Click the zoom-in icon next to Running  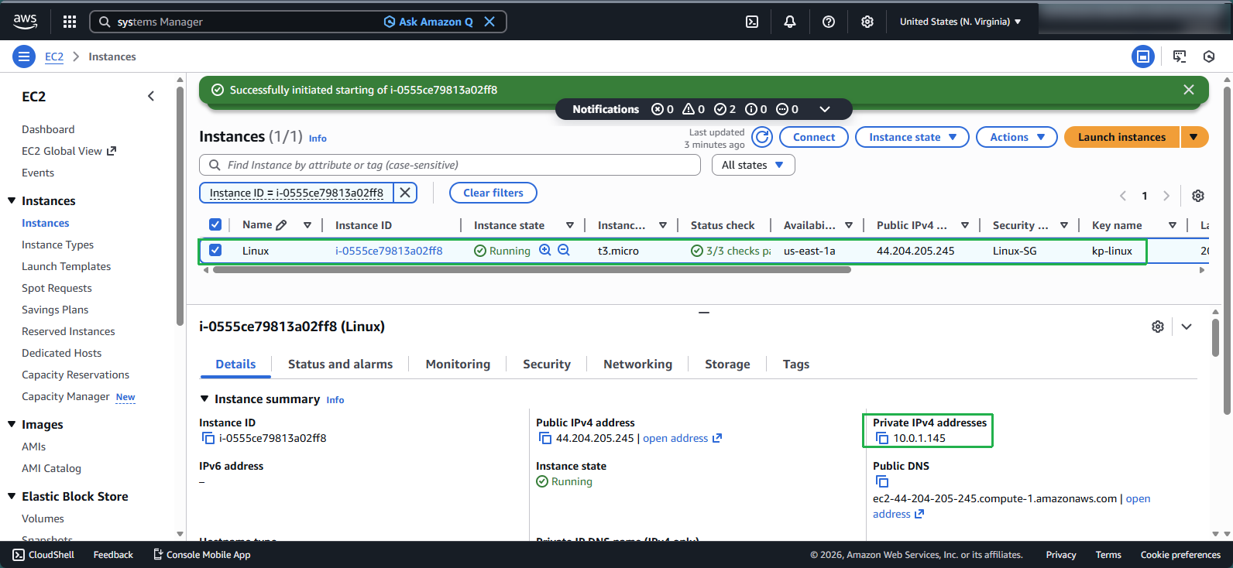[x=545, y=250]
